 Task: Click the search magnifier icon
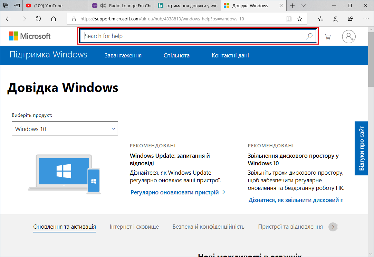pyautogui.click(x=309, y=36)
